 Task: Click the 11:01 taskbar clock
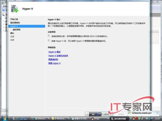coord(157,118)
